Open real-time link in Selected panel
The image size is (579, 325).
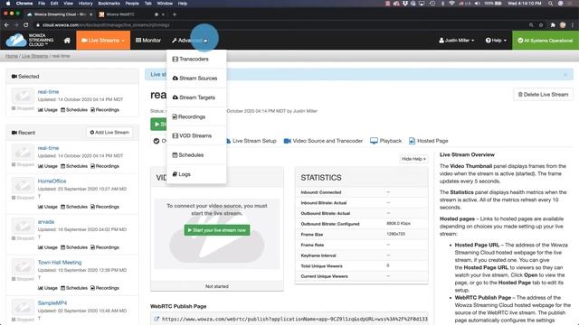[x=48, y=92]
